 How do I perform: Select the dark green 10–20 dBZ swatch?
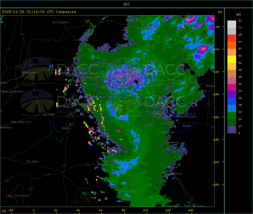232,123
